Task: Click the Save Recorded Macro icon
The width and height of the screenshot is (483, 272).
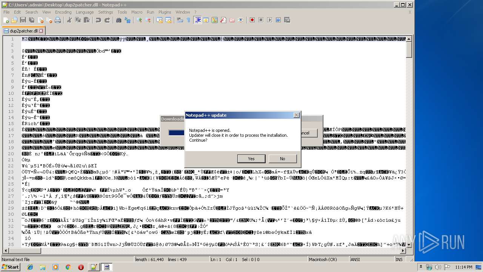Action: point(287,20)
